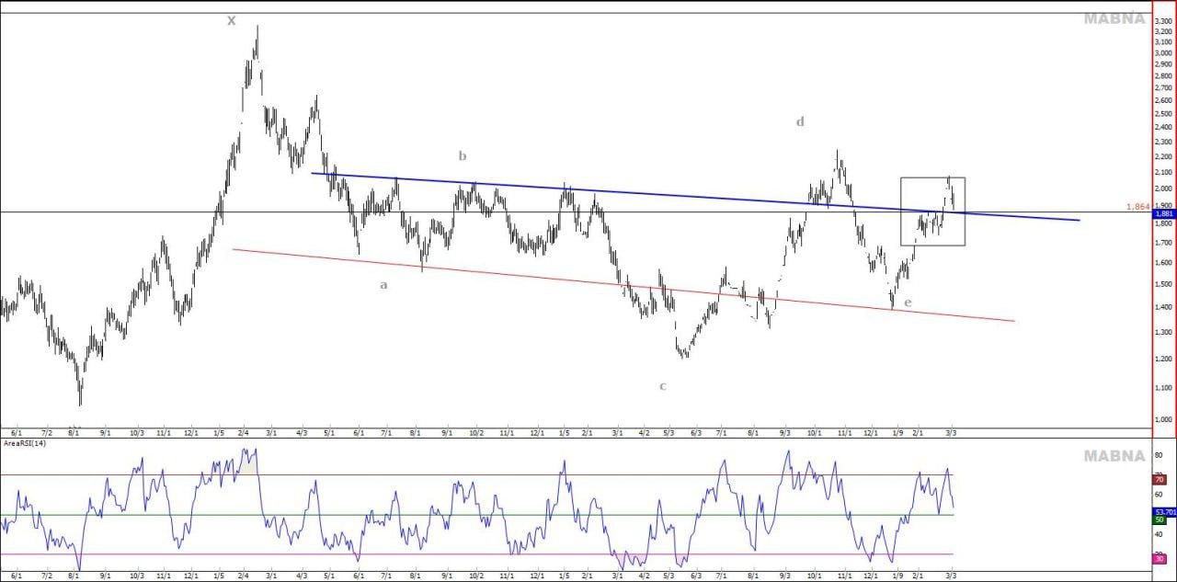The image size is (1177, 582).
Task: Click the AreaRSI(14) indicator title
Action: coord(25,443)
